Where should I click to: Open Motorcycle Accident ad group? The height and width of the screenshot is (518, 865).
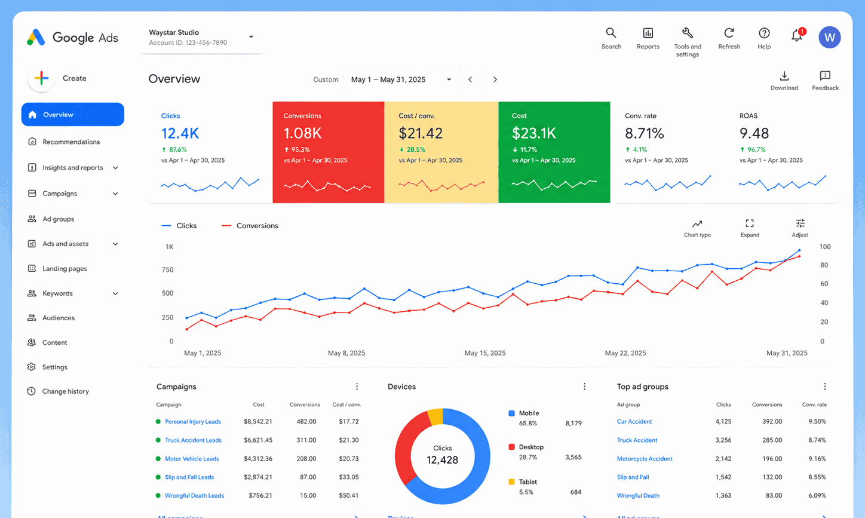click(x=645, y=459)
